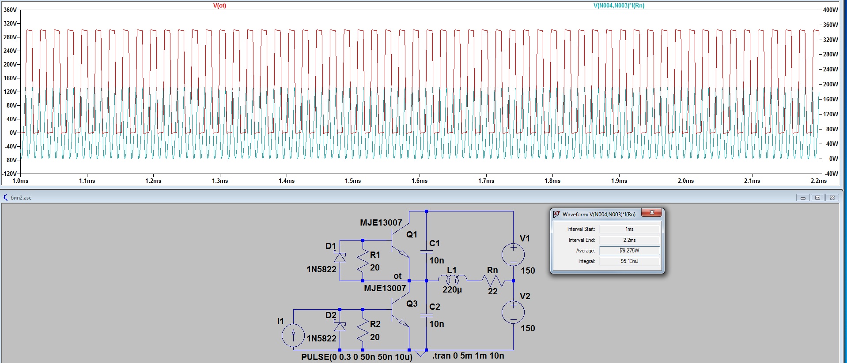Click the I1 current source symbol
The height and width of the screenshot is (363, 847).
tap(293, 335)
